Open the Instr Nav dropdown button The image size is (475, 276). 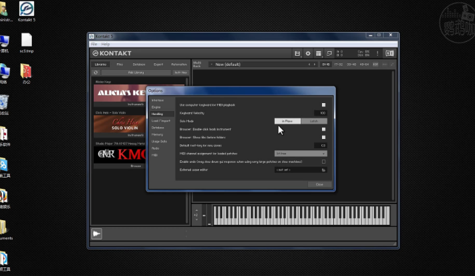pos(180,72)
